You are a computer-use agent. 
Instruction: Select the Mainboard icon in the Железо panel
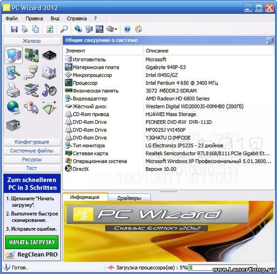pos(31,55)
